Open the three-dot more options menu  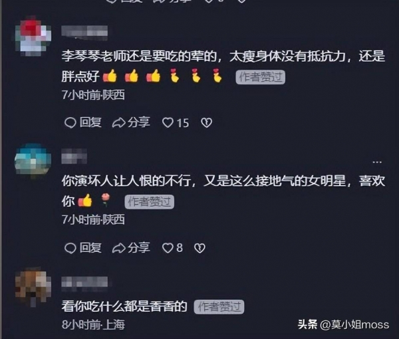[x=377, y=162]
